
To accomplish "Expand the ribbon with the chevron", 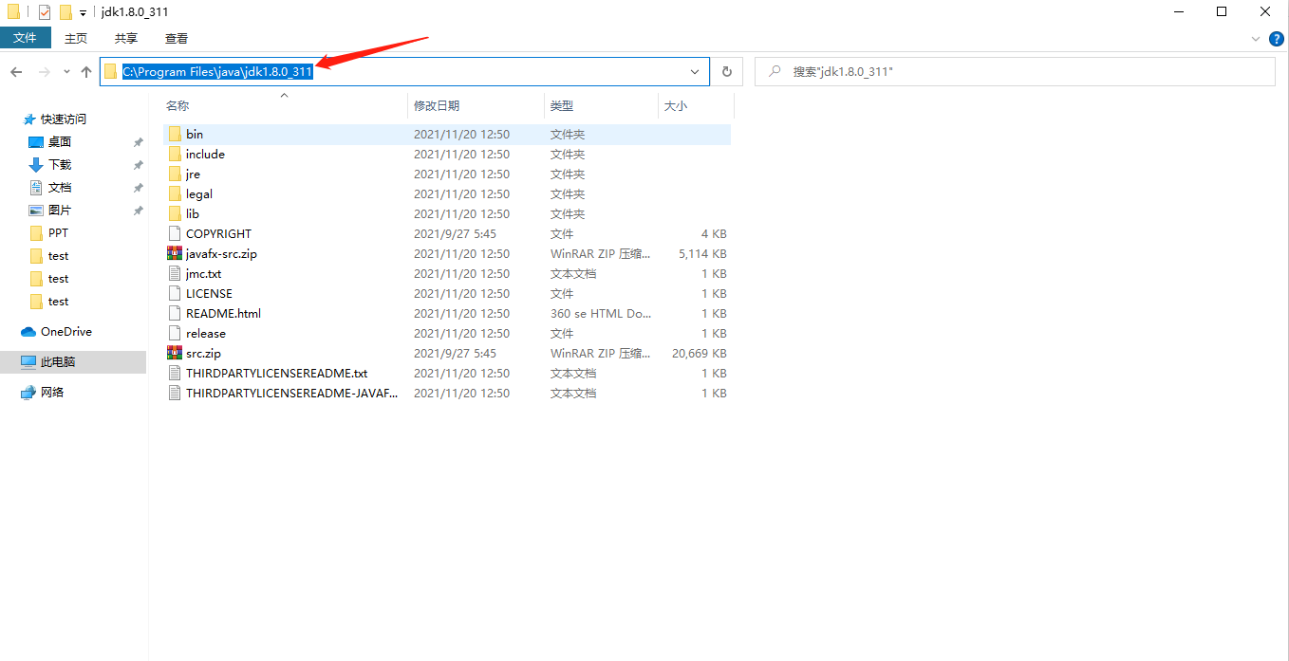I will pos(1255,39).
